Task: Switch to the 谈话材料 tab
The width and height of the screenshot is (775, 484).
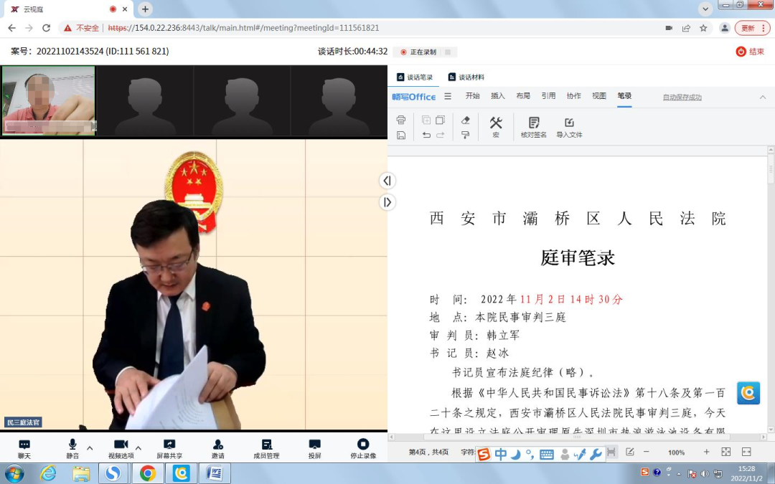Action: click(x=466, y=77)
